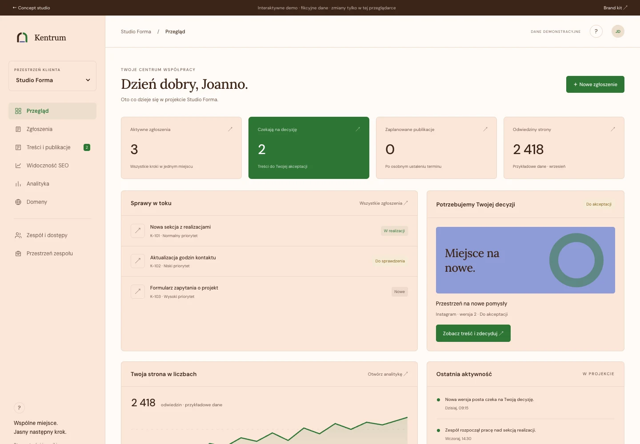The width and height of the screenshot is (640, 444).
Task: Click the Studio Forma breadcrumb
Action: 136,32
